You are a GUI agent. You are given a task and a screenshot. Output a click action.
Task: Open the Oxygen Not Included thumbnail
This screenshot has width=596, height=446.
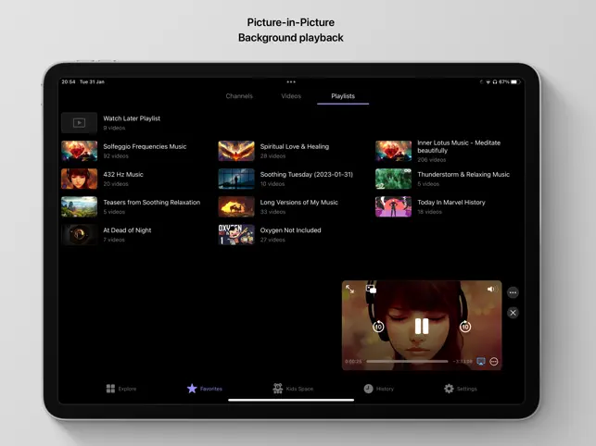pyautogui.click(x=236, y=234)
